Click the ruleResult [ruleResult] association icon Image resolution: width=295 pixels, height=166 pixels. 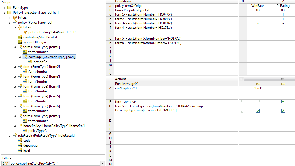(x=15, y=136)
